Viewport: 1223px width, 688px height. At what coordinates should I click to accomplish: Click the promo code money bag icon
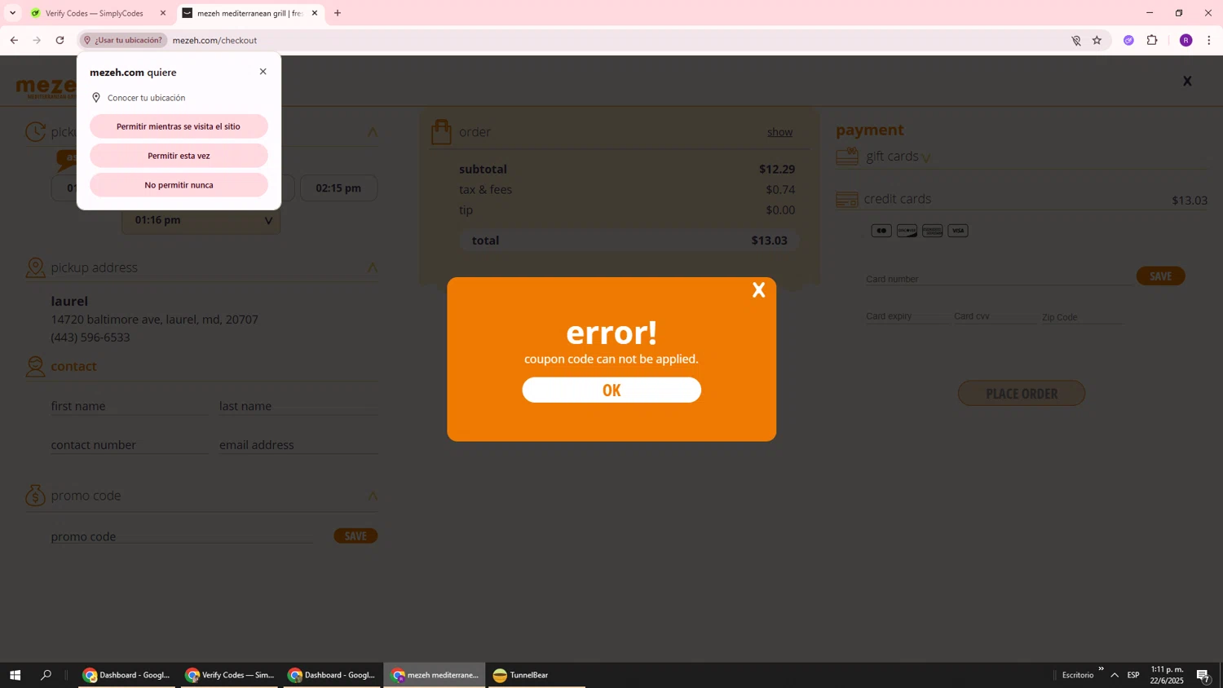click(35, 496)
